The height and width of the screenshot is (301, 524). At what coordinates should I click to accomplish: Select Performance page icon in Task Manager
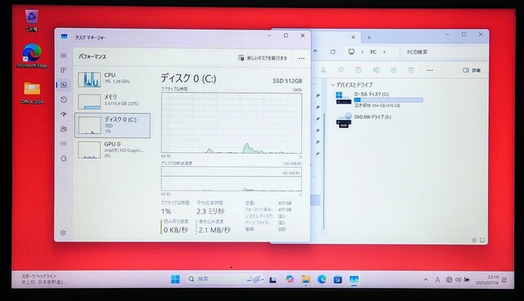(64, 85)
